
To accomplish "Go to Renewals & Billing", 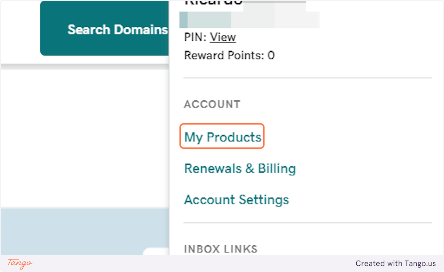I will click(240, 169).
